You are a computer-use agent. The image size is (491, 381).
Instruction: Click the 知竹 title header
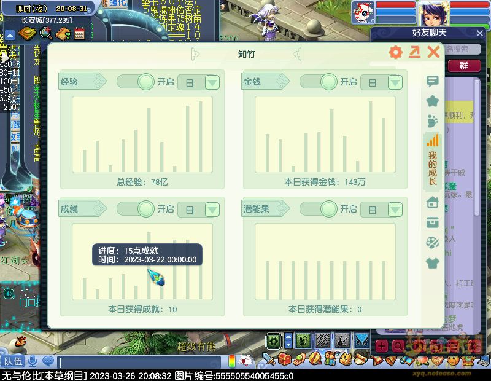pos(246,54)
